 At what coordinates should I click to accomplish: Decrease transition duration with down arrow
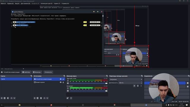[x=141, y=83]
